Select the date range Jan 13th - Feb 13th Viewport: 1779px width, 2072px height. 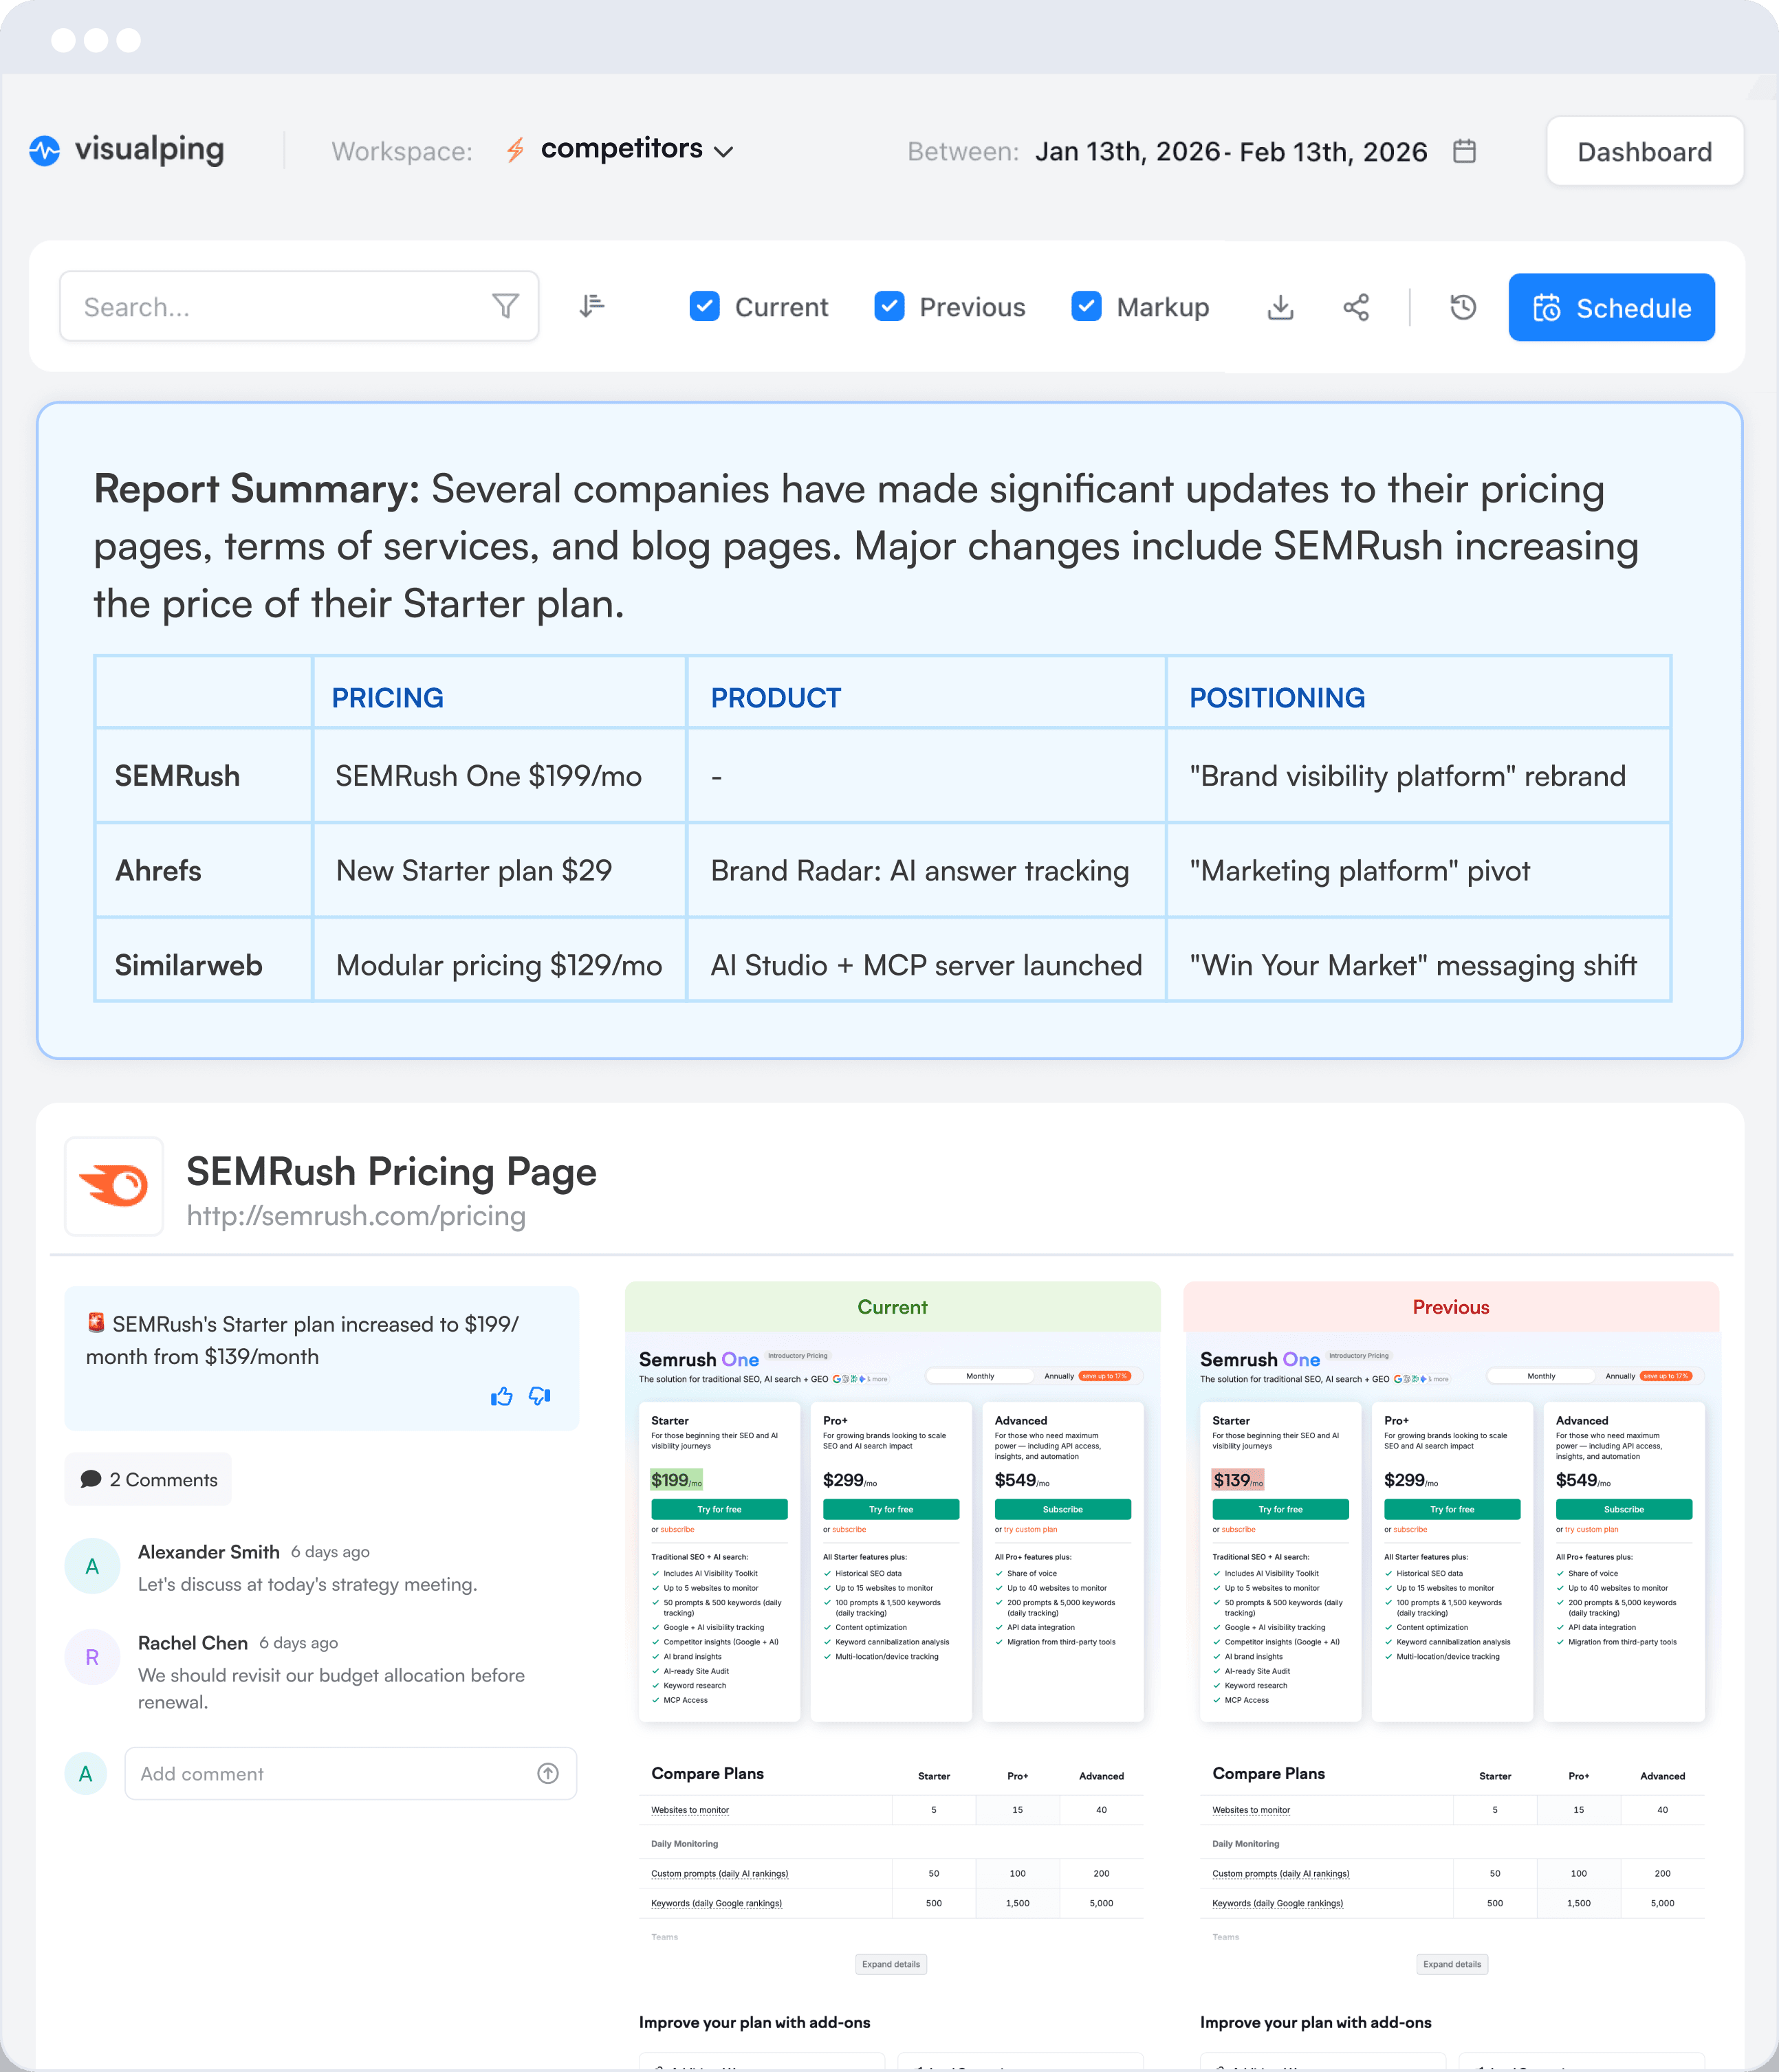1231,151
